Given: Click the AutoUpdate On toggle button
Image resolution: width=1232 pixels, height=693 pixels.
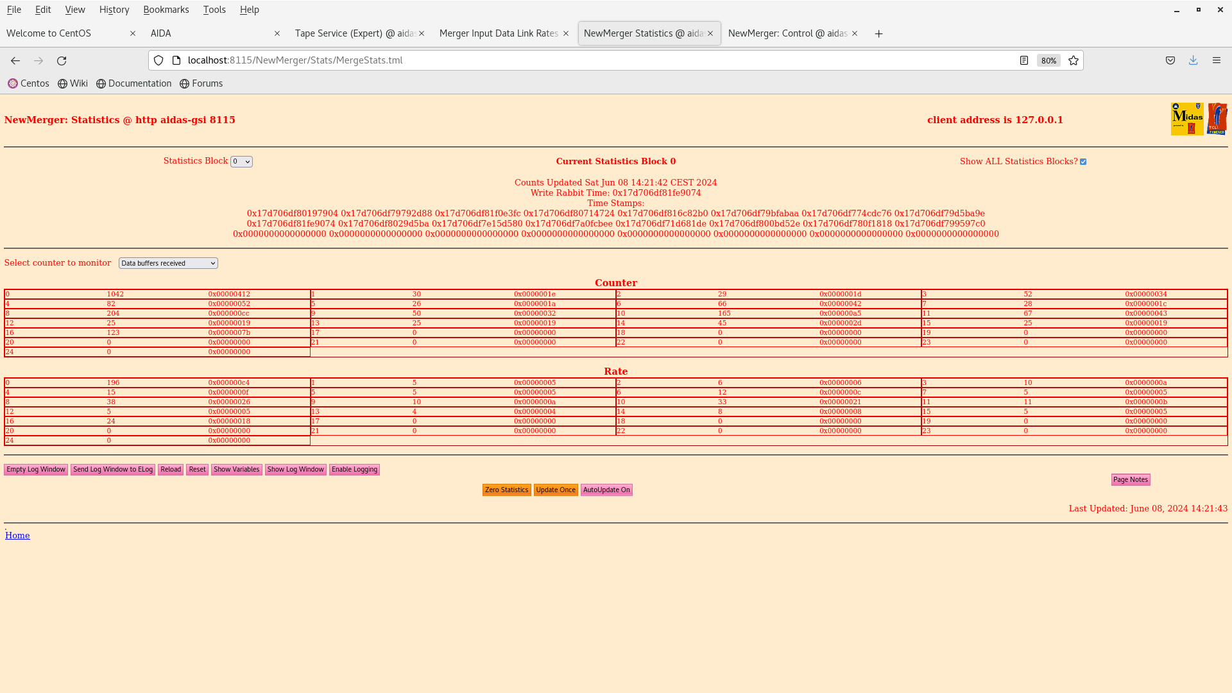Looking at the screenshot, I should point(606,490).
